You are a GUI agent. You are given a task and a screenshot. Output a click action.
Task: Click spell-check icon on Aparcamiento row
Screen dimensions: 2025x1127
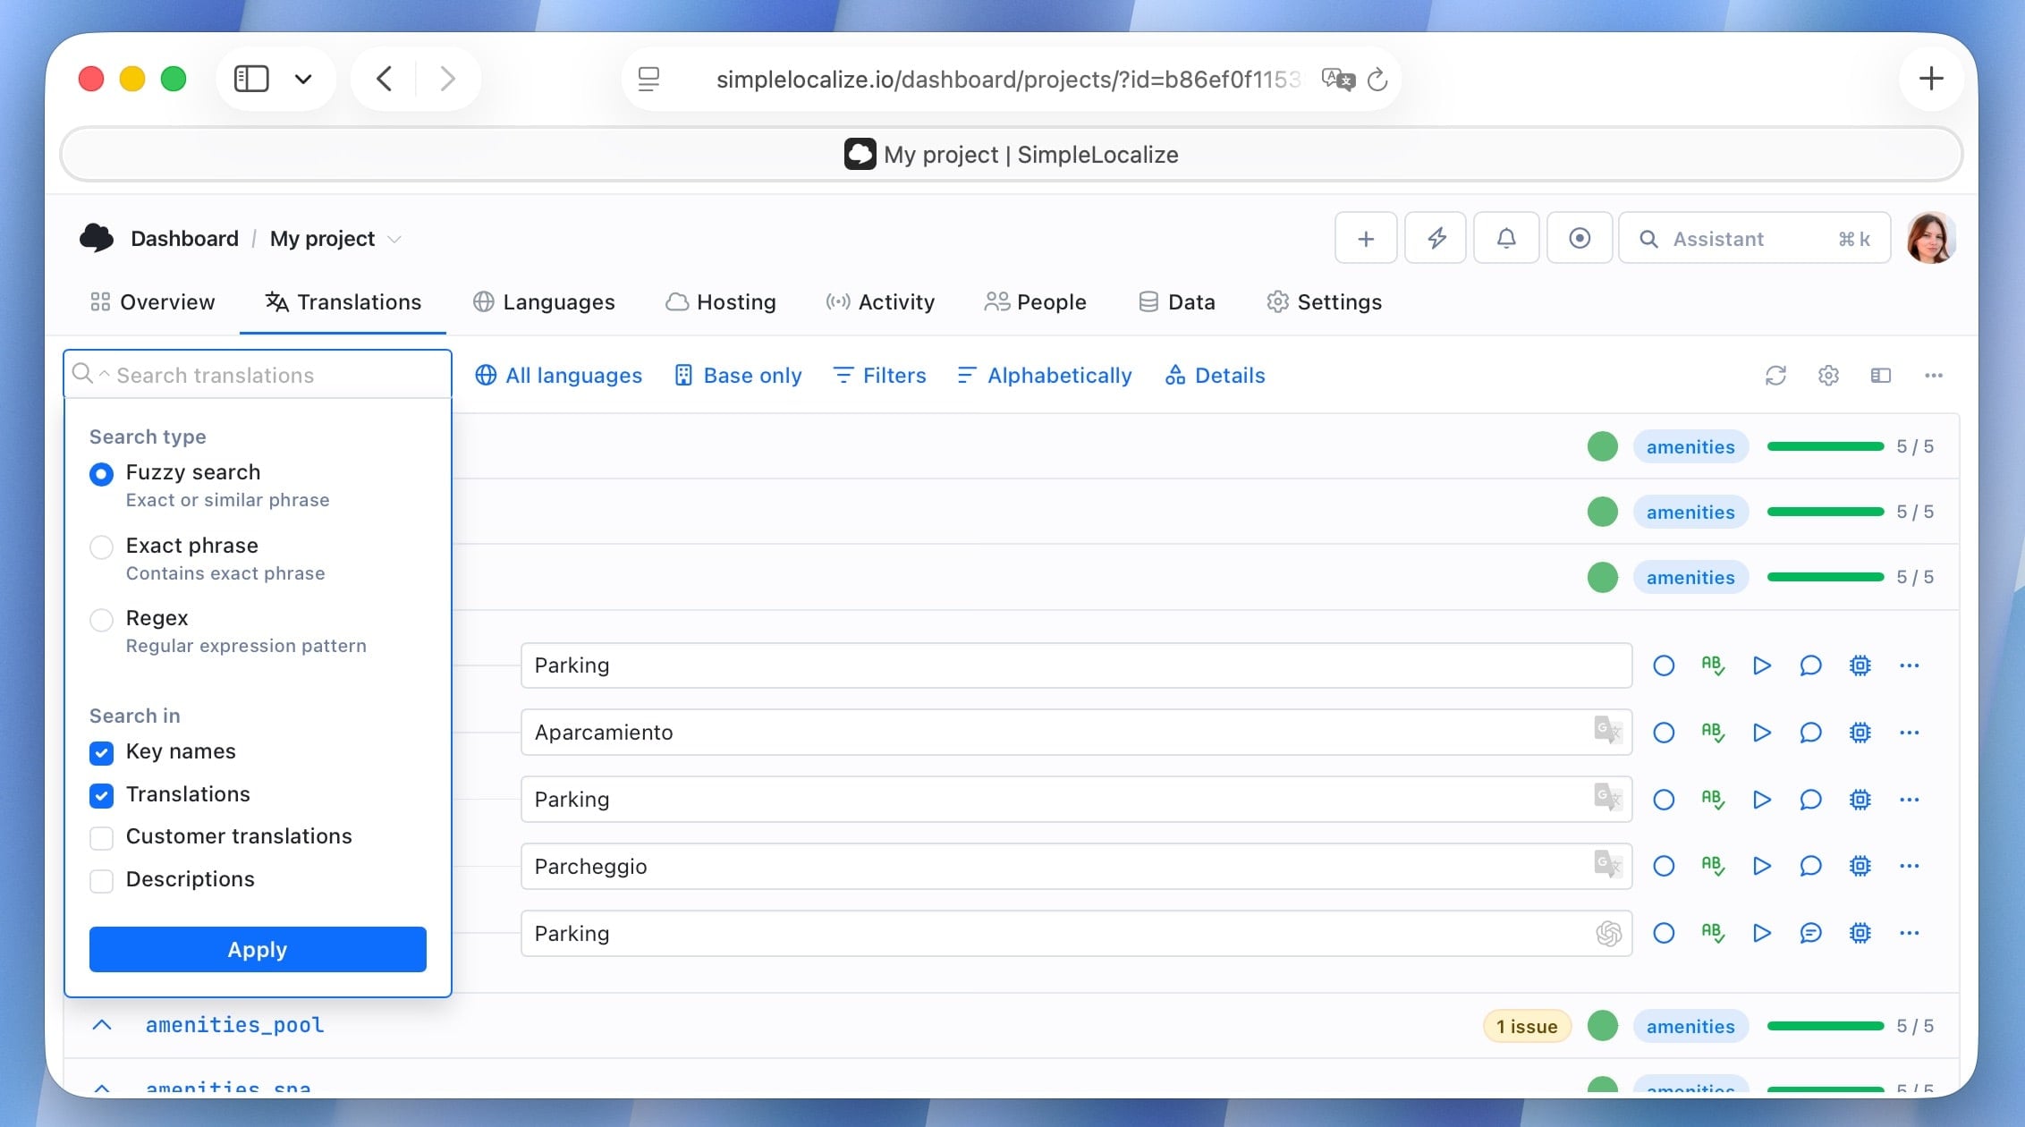pyautogui.click(x=1713, y=733)
